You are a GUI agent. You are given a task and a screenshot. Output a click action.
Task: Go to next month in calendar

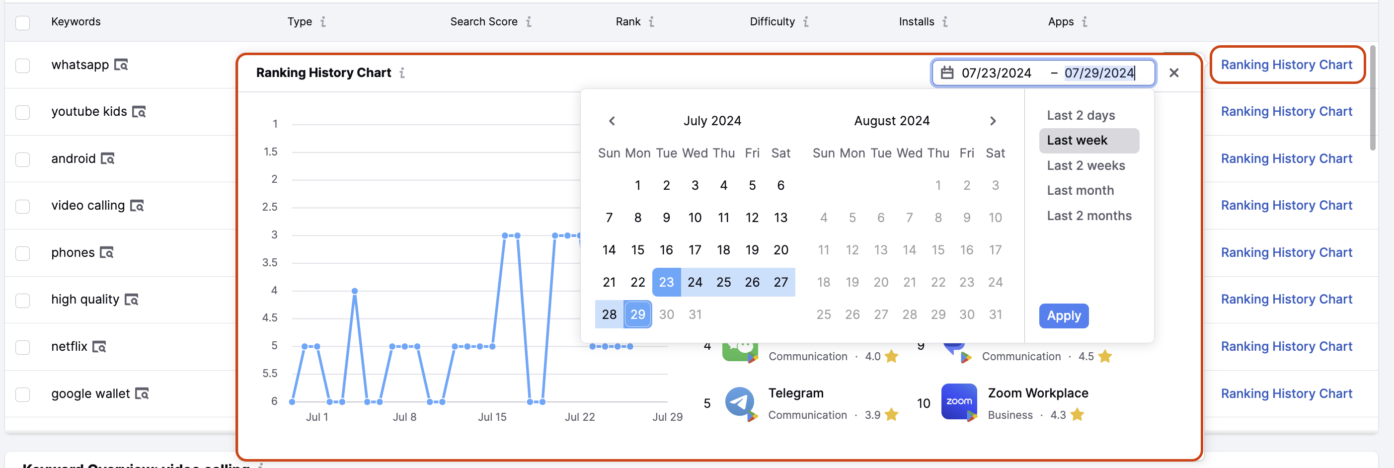[993, 121]
